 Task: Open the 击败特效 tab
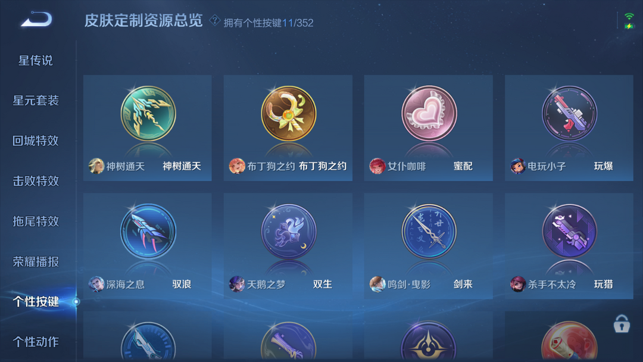tap(36, 181)
